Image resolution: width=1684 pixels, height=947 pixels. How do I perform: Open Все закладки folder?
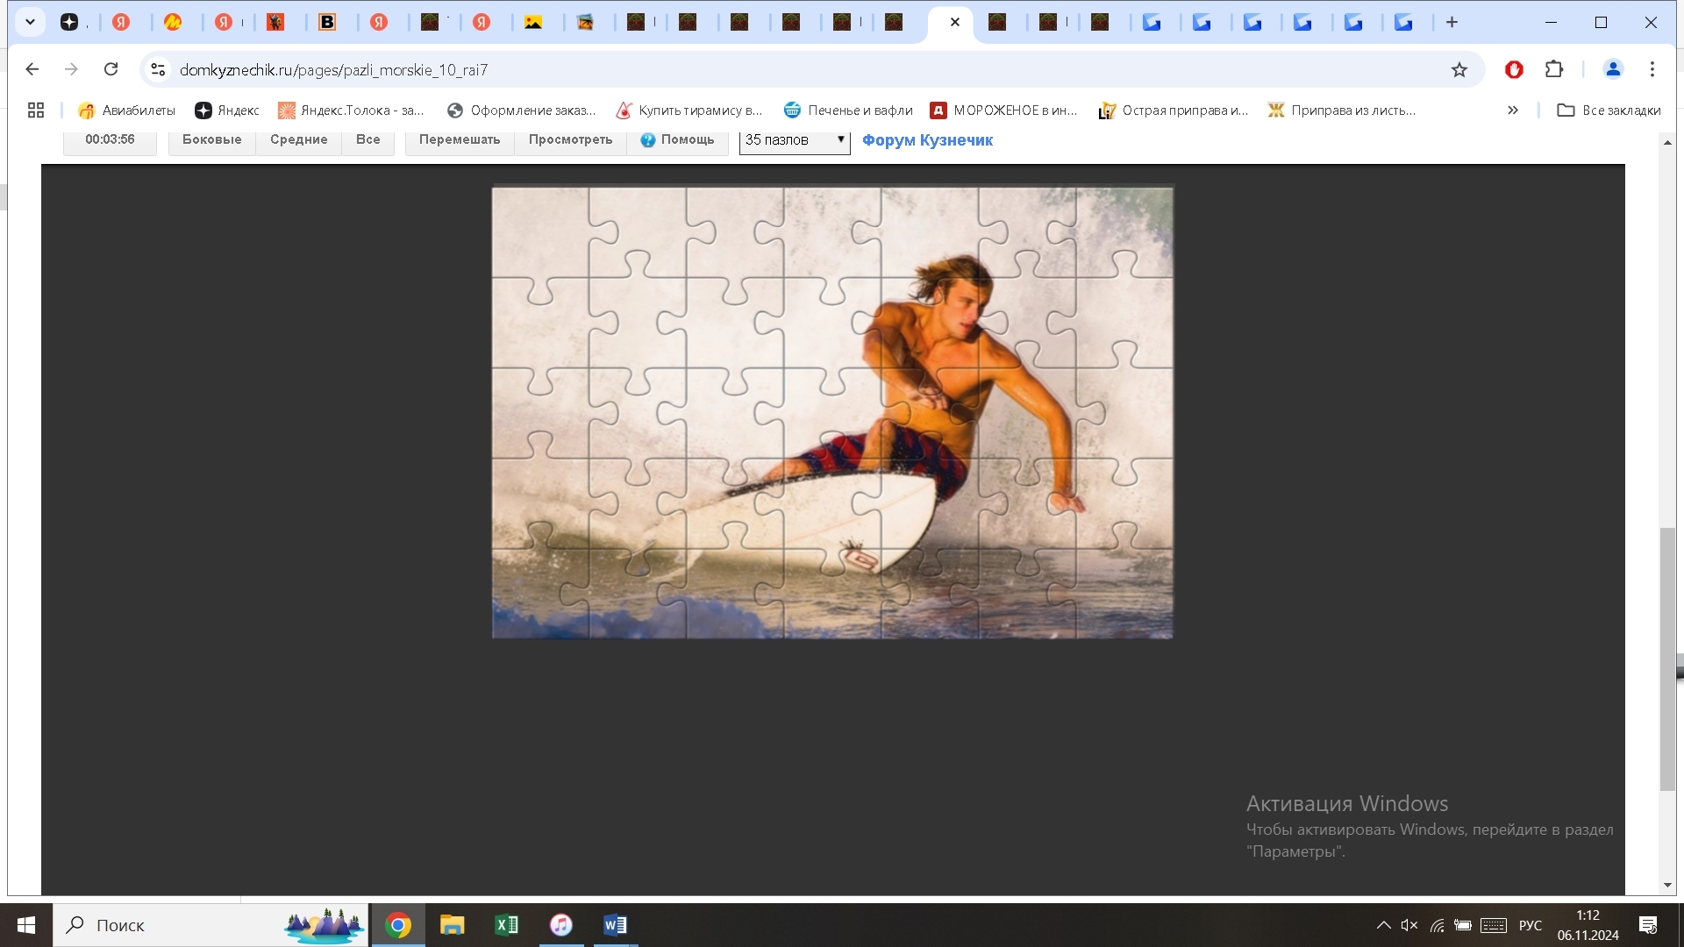click(x=1609, y=110)
